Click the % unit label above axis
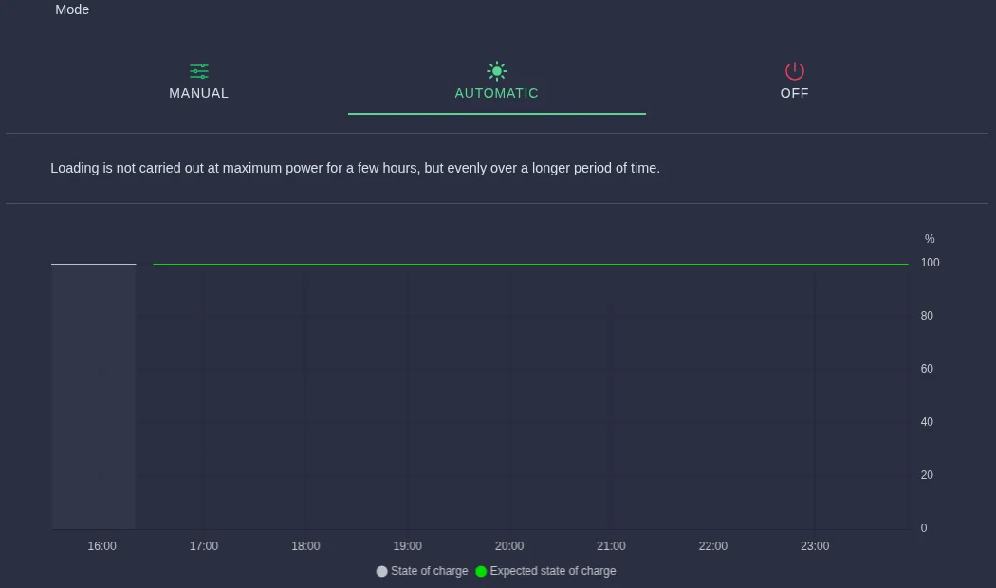Viewport: 996px width, 588px height. pos(930,239)
